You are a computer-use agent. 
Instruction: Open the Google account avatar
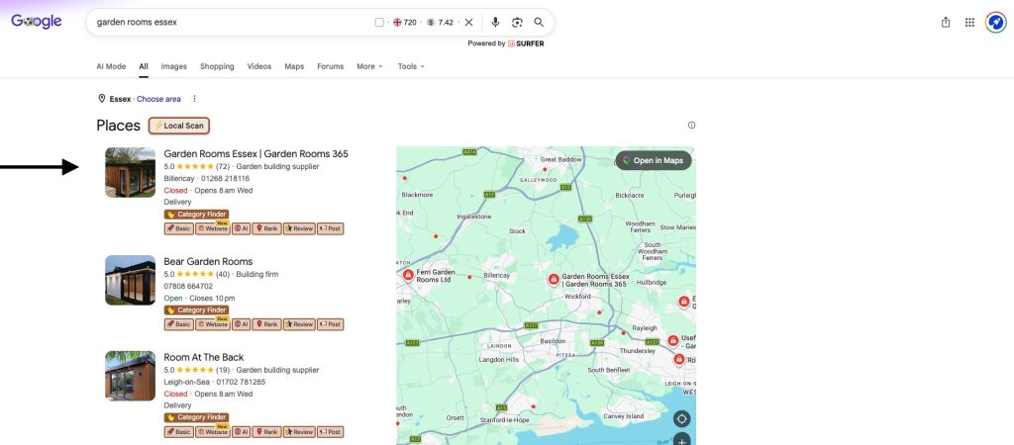(x=995, y=22)
